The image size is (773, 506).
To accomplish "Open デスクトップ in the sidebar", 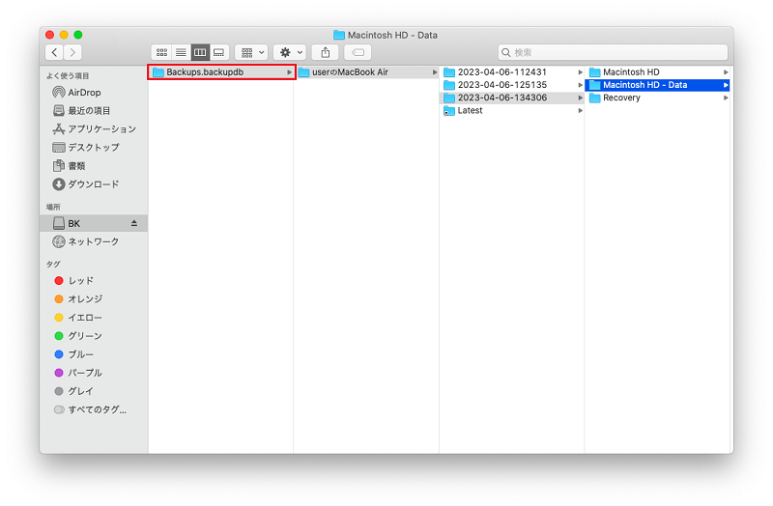I will pos(94,148).
